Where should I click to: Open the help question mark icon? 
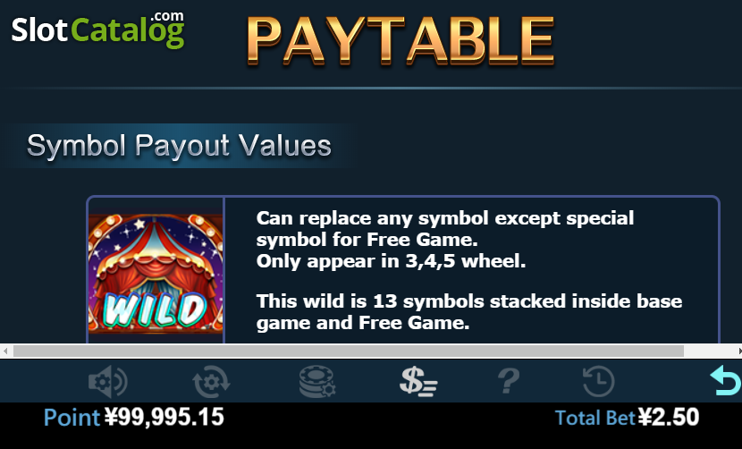coord(509,382)
